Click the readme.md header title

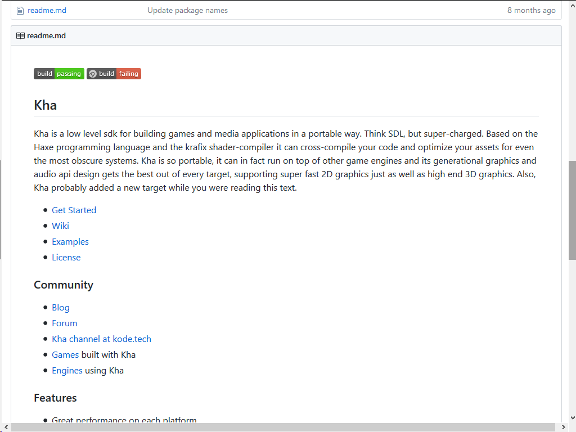point(46,35)
